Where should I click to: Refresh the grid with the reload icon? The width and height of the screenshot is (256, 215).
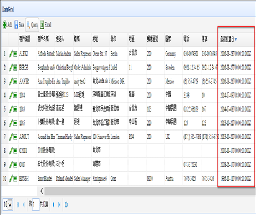click(66, 204)
